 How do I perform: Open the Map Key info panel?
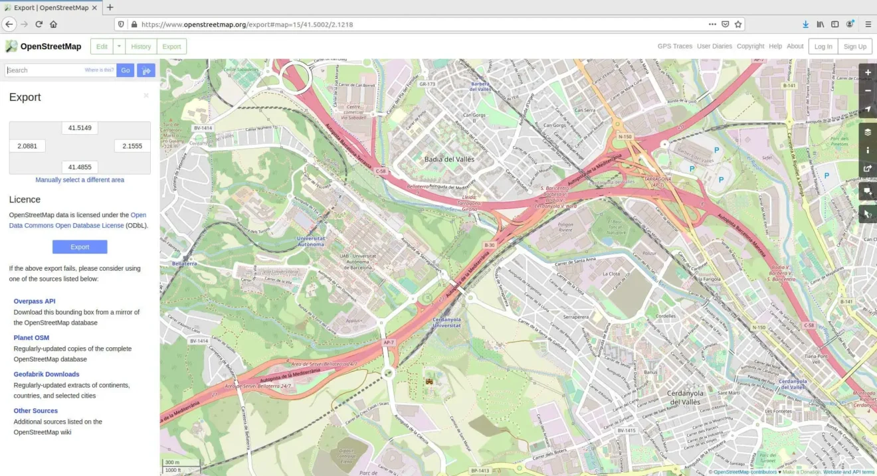[x=868, y=150]
